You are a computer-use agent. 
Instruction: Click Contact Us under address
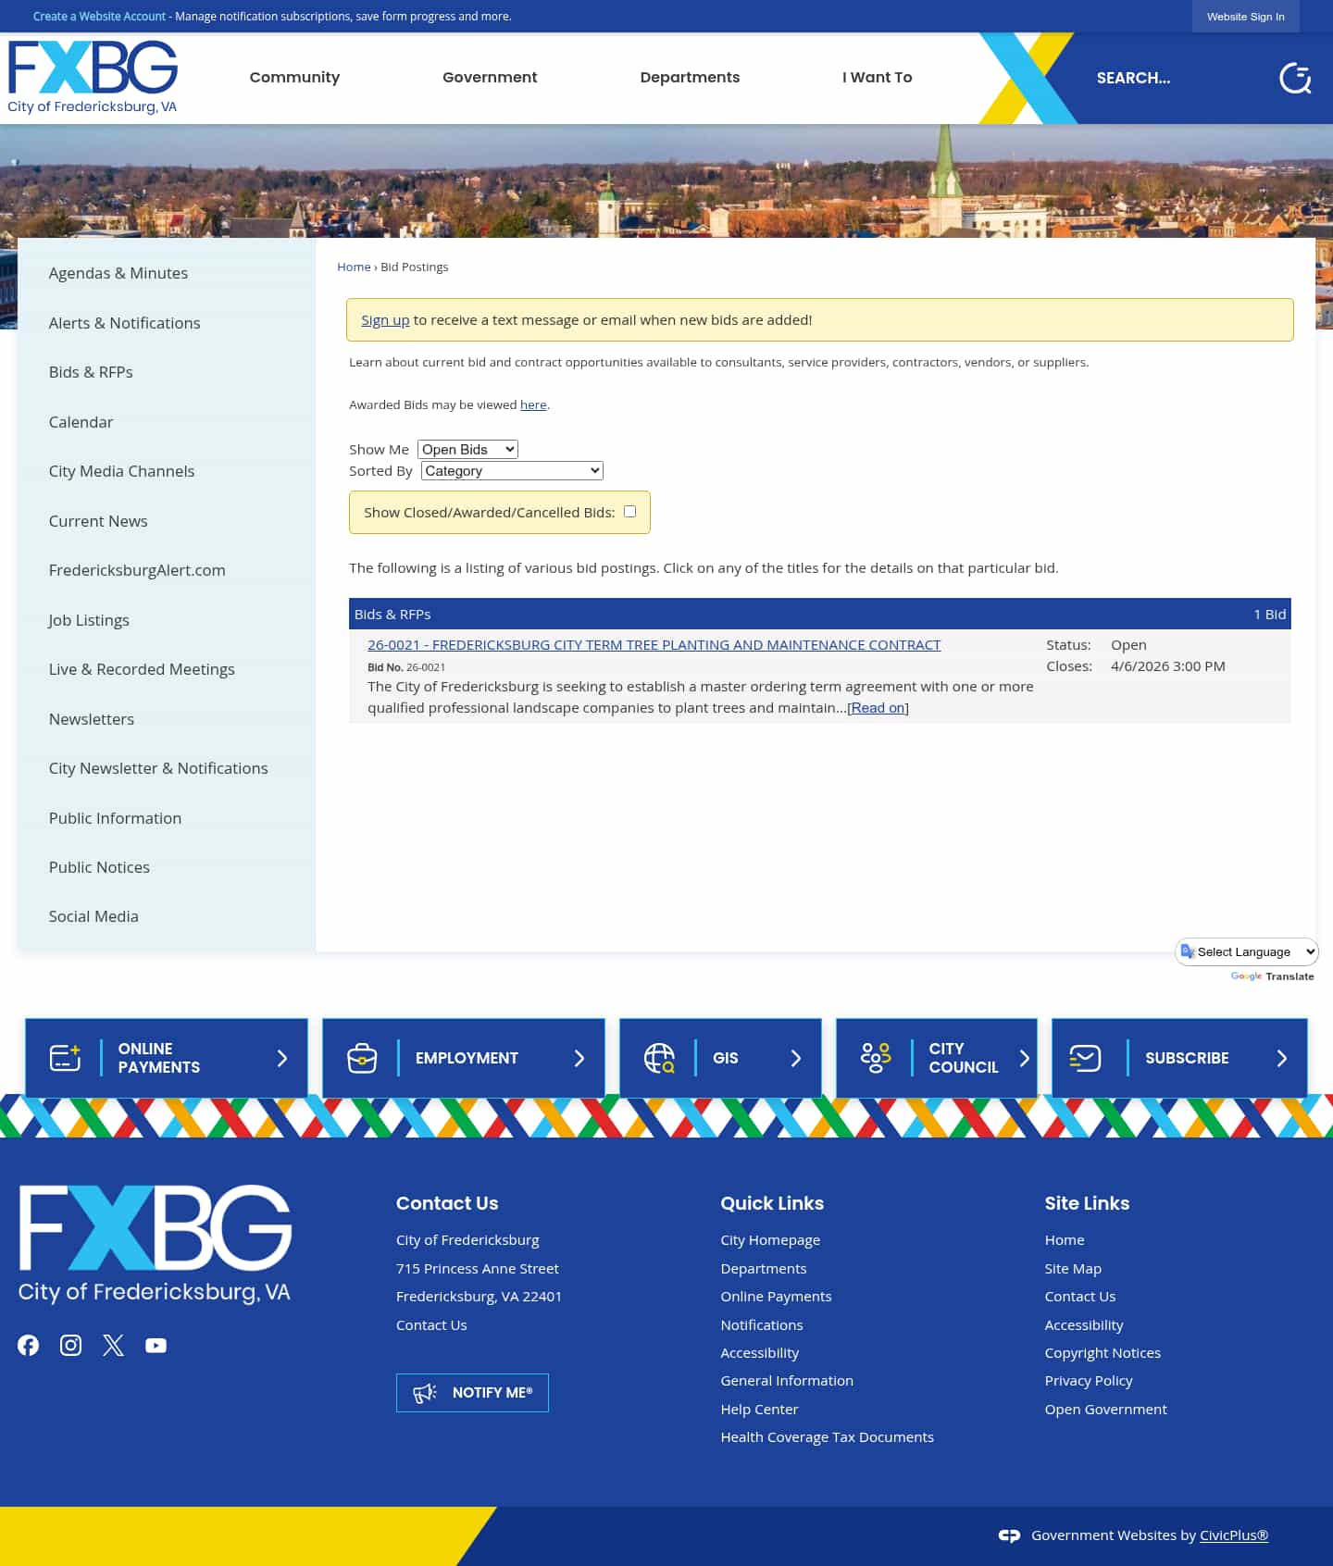tap(431, 1325)
